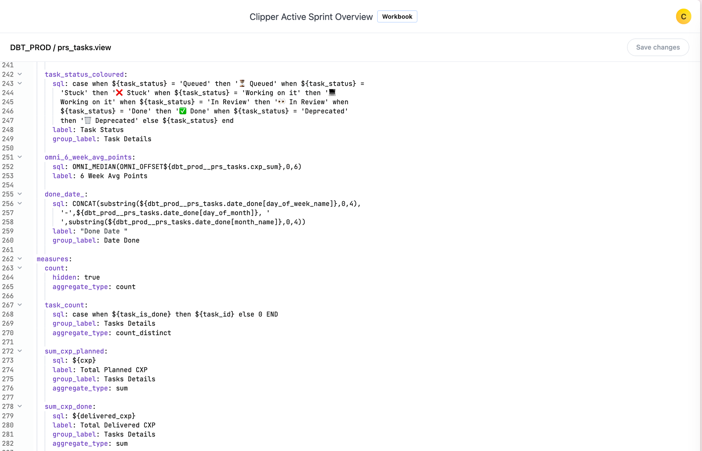
Task: Click the Save changes button
Action: click(x=657, y=47)
